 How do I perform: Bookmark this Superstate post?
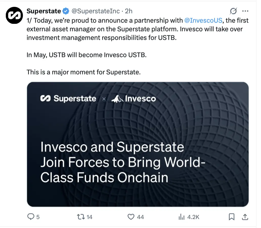pos(231,217)
